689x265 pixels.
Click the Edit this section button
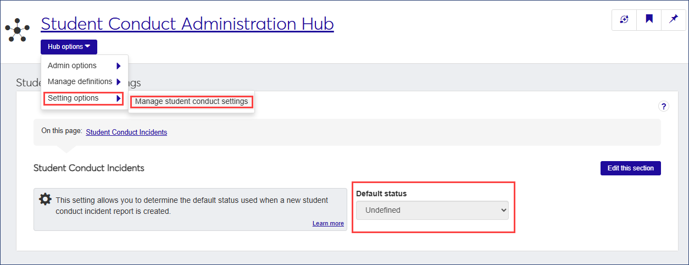click(631, 168)
